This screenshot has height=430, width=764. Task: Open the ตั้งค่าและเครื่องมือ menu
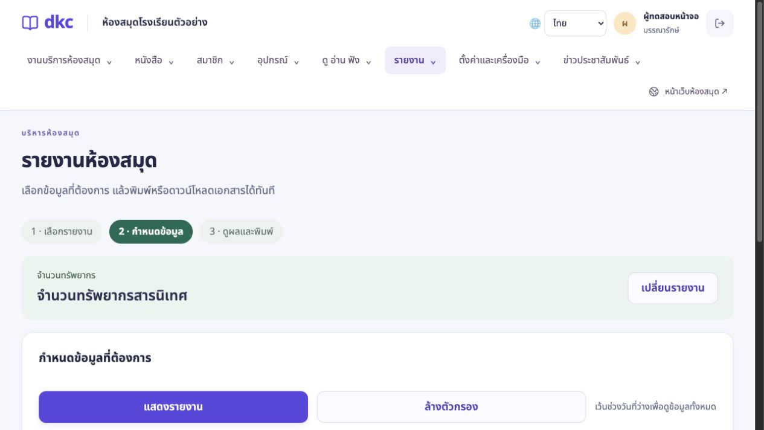499,60
